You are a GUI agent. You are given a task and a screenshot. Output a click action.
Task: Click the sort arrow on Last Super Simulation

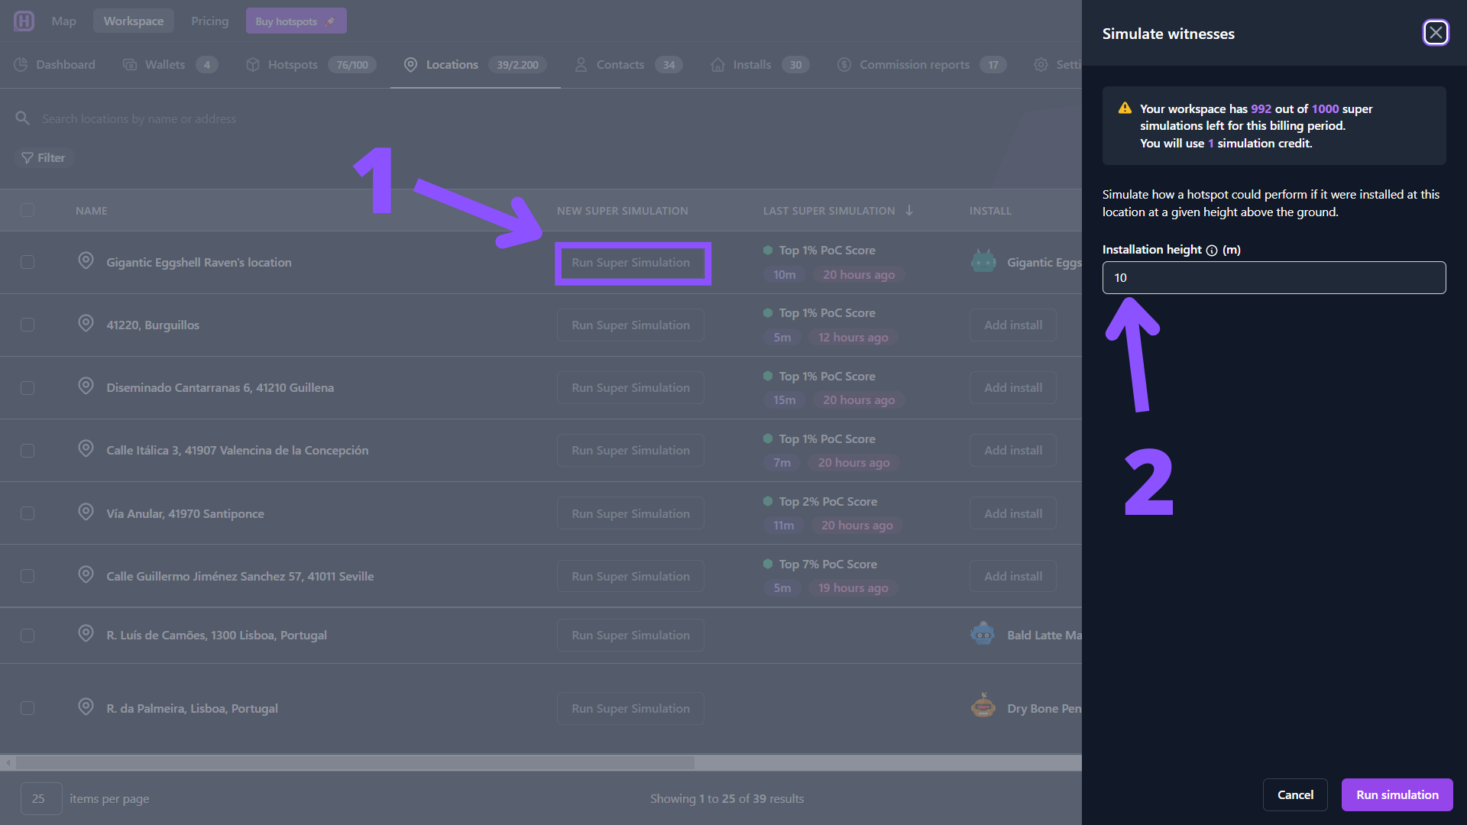909,210
